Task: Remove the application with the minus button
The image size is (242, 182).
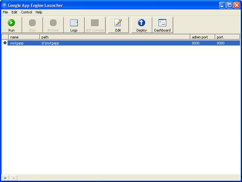Action: click(14, 178)
